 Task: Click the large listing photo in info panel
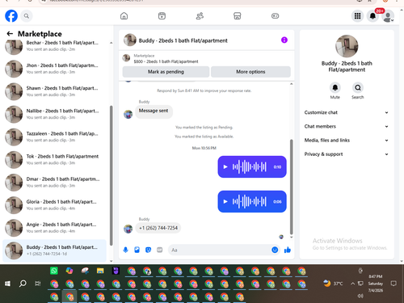coord(347,46)
